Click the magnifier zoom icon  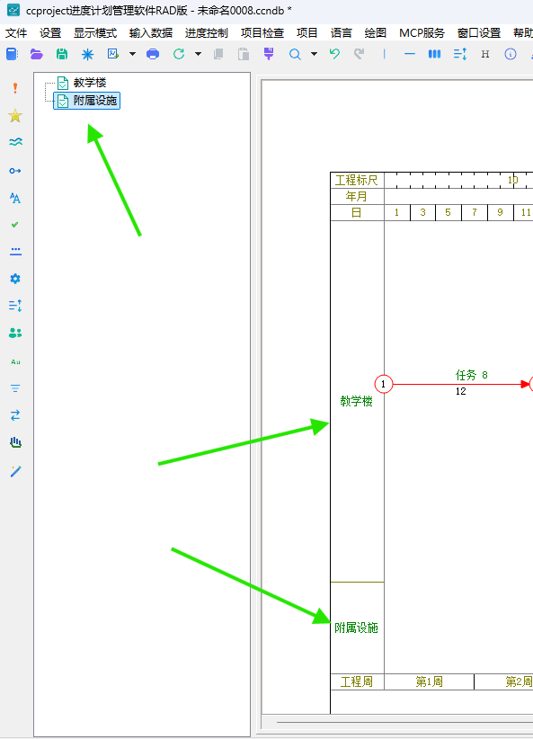295,55
